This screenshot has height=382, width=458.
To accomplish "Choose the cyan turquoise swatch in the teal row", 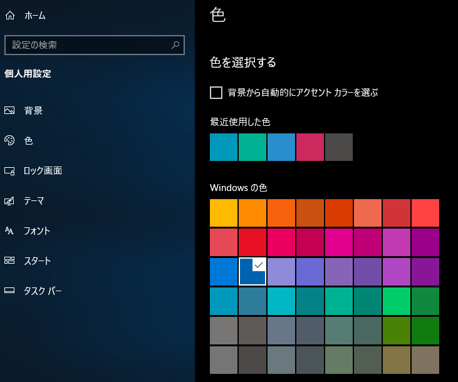I will [x=281, y=301].
